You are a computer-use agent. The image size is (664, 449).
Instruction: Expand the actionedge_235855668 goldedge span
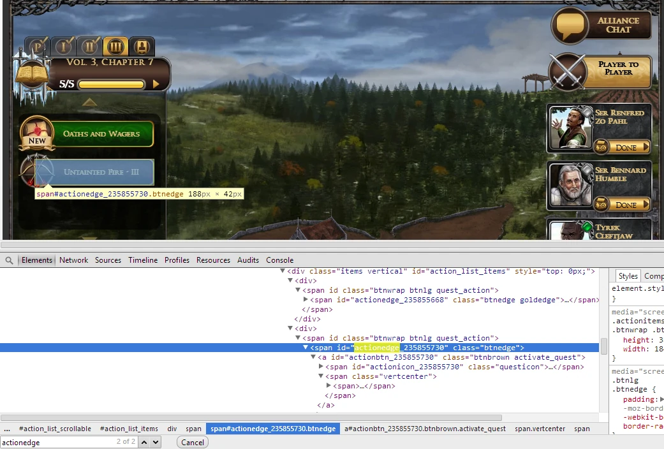coord(306,300)
